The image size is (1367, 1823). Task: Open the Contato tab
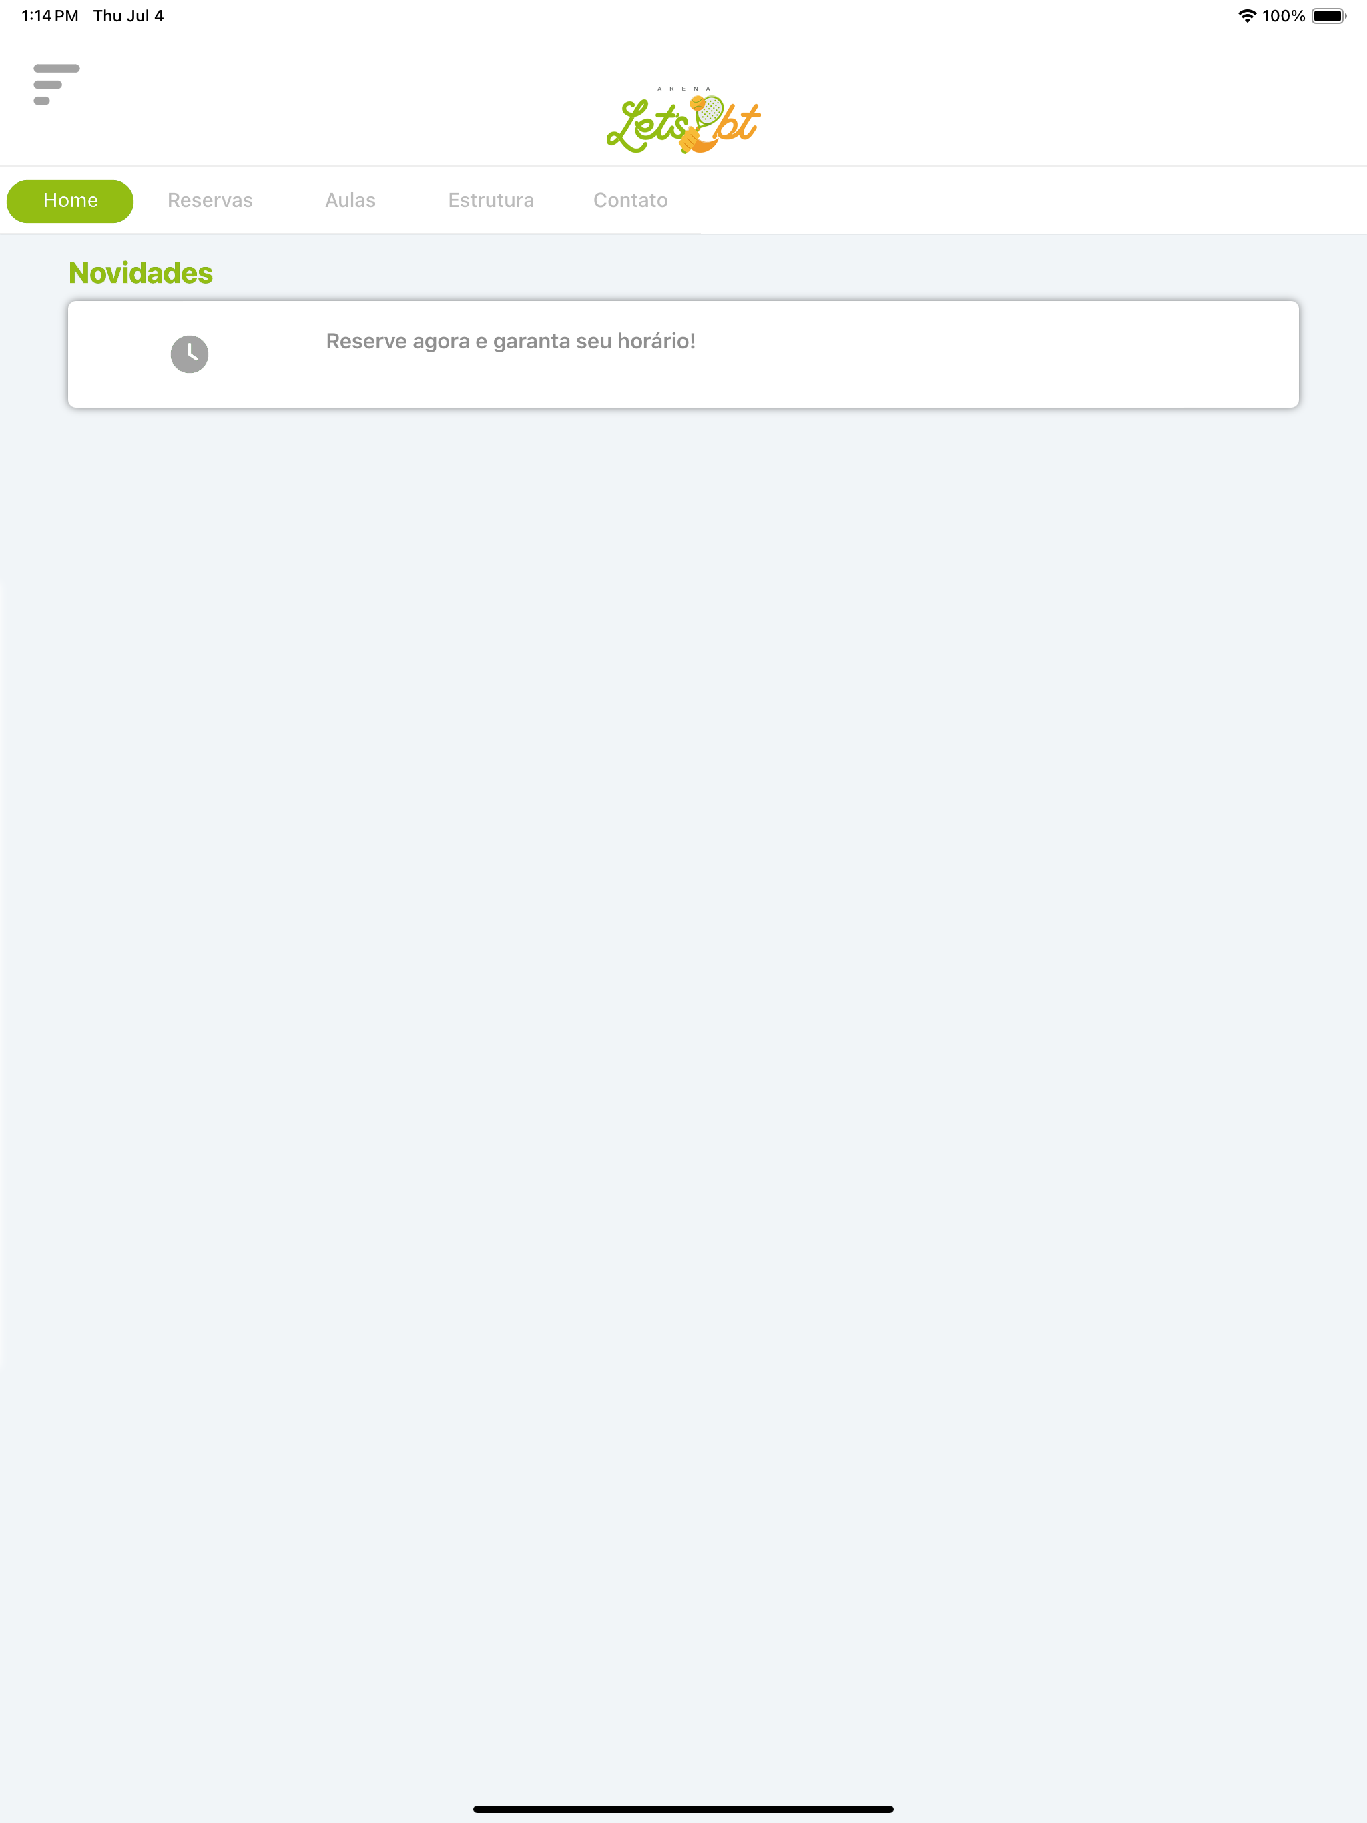coord(631,200)
